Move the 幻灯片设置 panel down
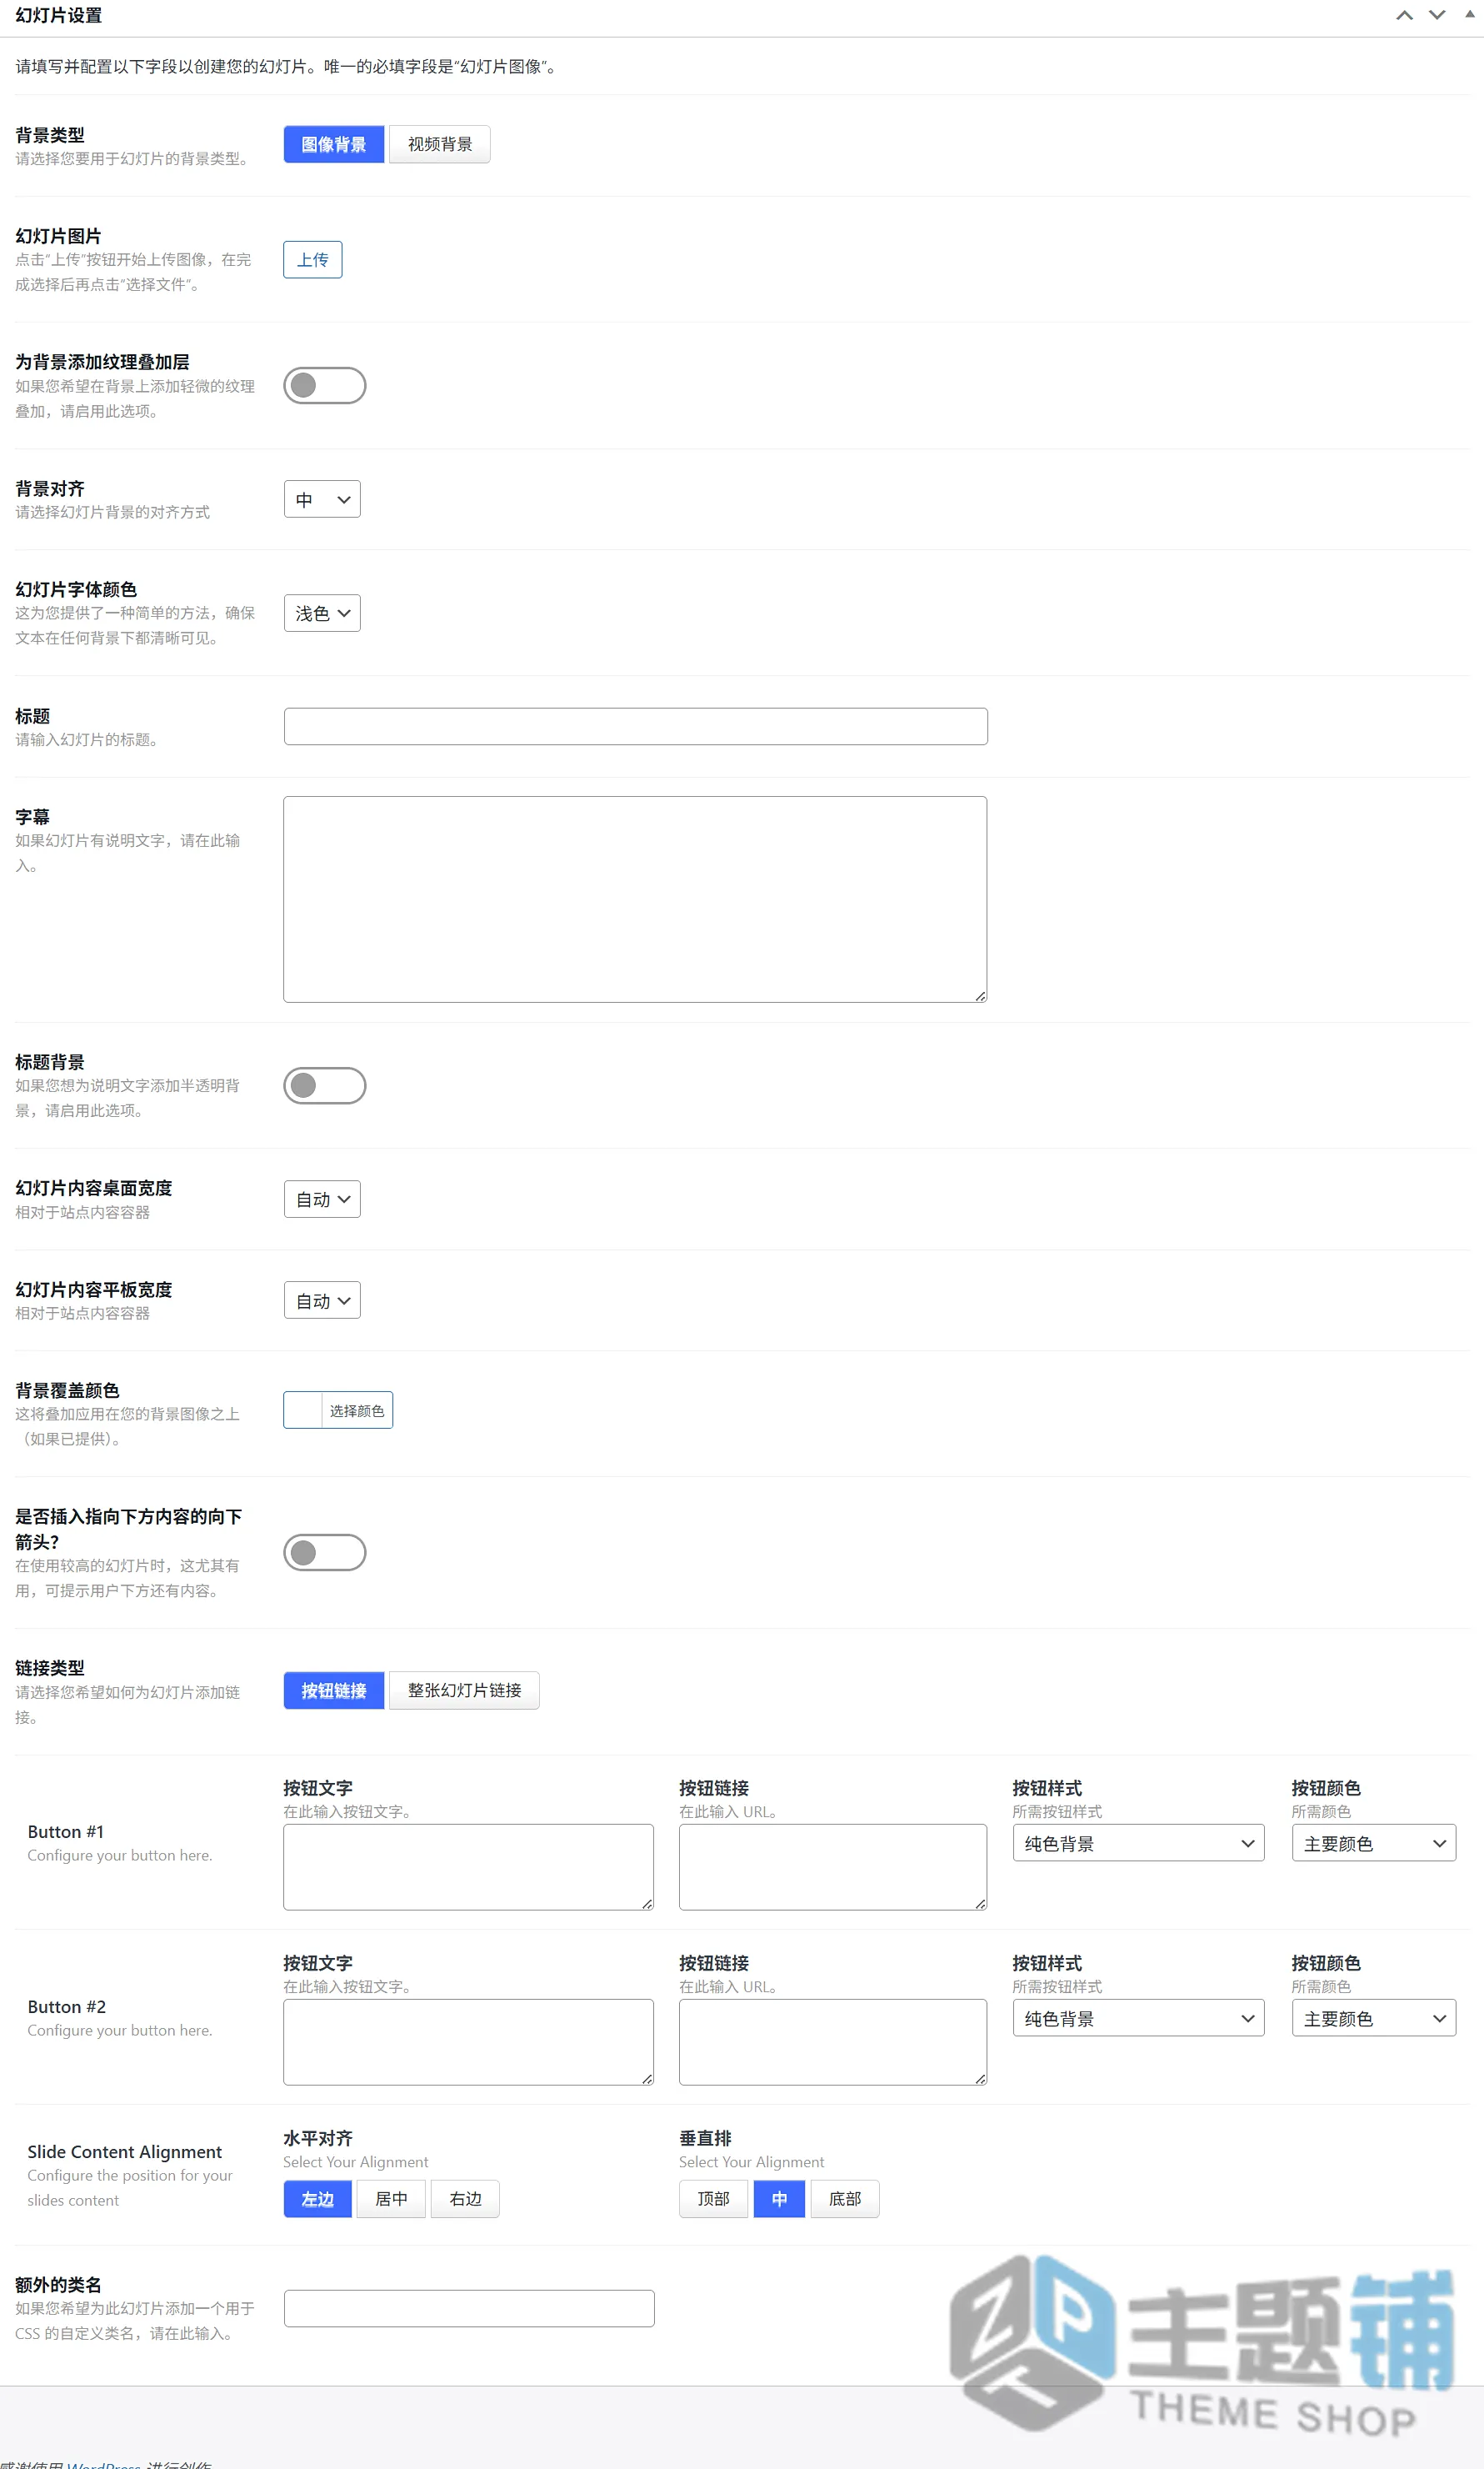The height and width of the screenshot is (2469, 1484). pos(1437,15)
